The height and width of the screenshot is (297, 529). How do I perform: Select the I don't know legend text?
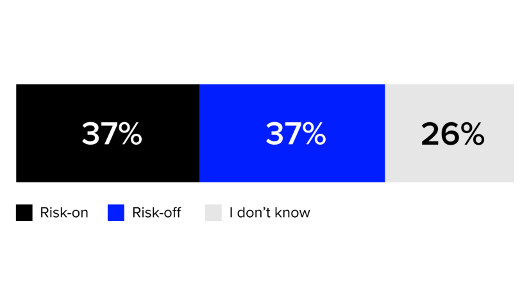pyautogui.click(x=269, y=213)
